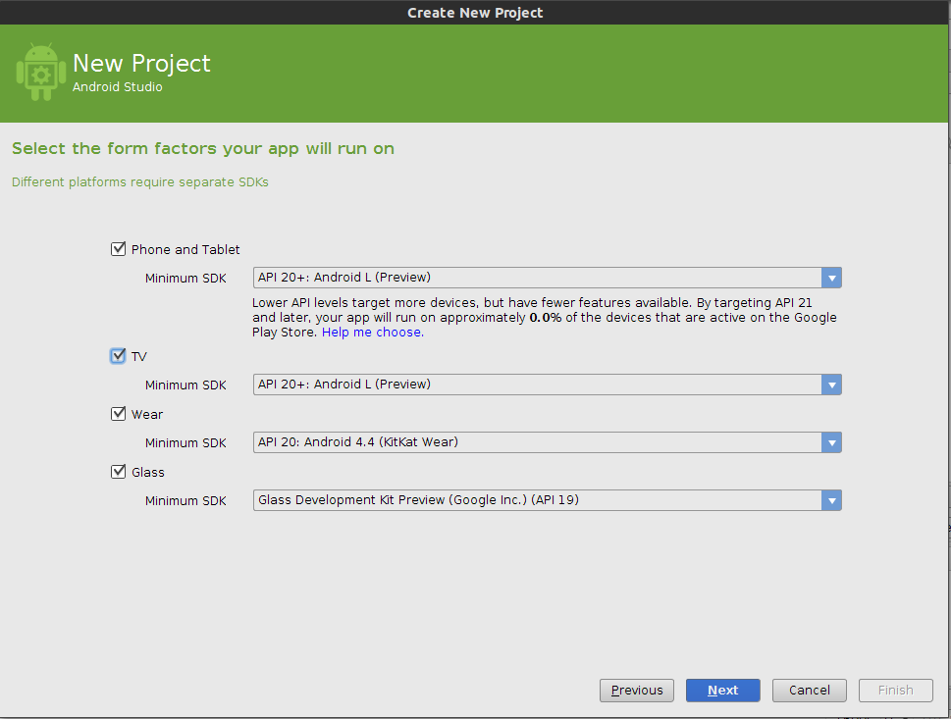Click the Android Studio robot logo
This screenshot has height=719, width=951.
[x=40, y=73]
